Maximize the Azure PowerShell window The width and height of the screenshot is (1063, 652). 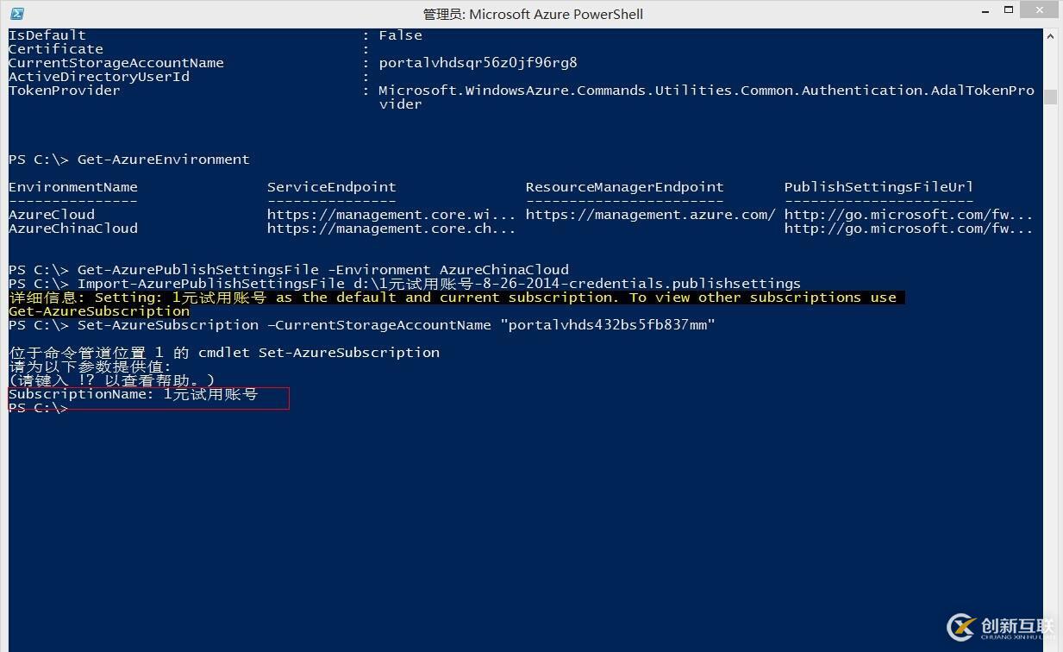tap(1008, 11)
